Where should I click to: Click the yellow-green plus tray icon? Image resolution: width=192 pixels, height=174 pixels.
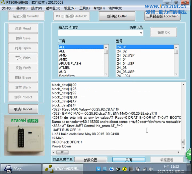click(125, 169)
